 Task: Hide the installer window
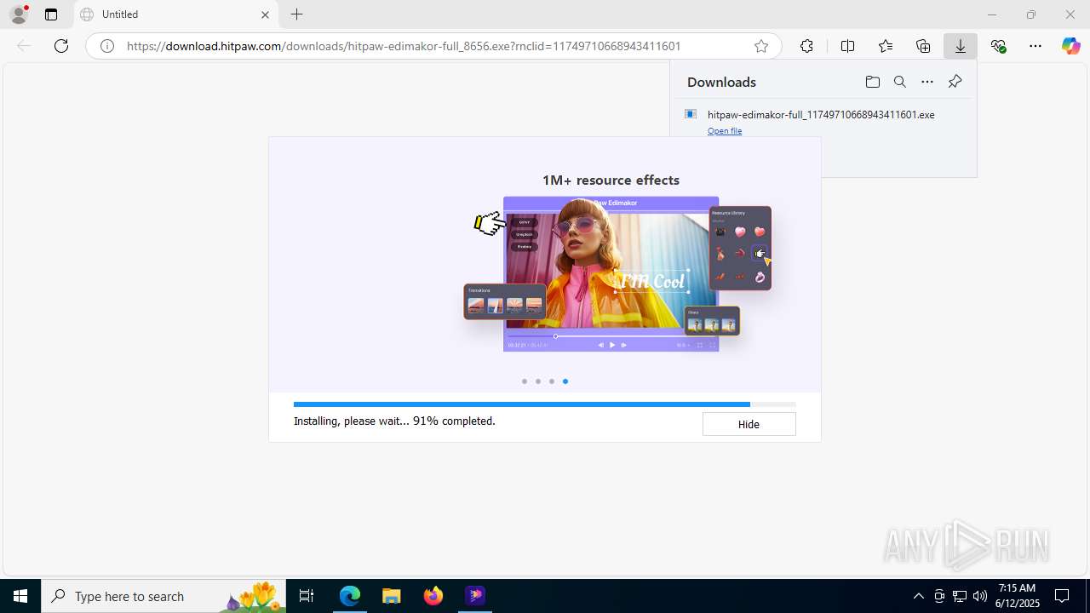[x=749, y=424]
